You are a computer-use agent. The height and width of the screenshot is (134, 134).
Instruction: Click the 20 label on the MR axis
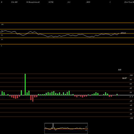click(x=131, y=92)
